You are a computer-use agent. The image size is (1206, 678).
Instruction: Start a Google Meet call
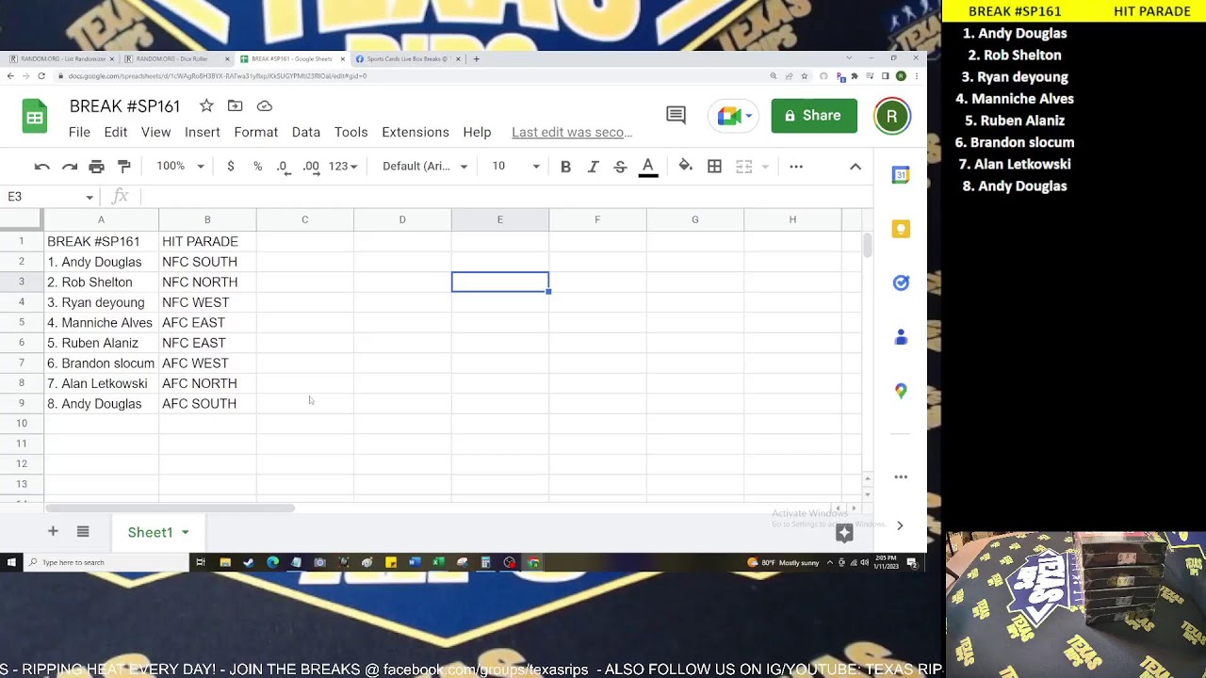(x=728, y=116)
